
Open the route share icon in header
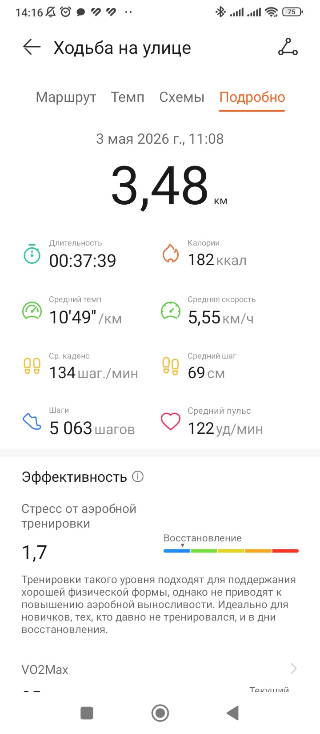coord(288,47)
